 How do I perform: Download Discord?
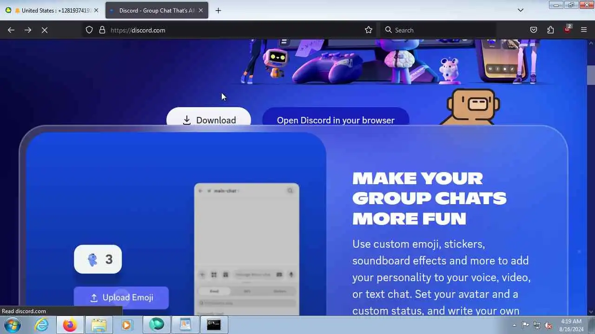click(x=209, y=117)
